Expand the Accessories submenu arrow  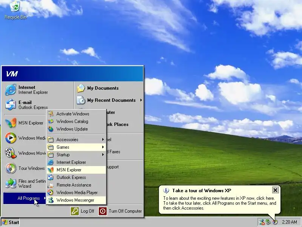click(103, 139)
